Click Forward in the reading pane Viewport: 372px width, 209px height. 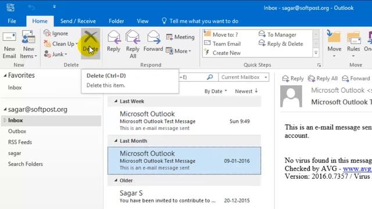(x=356, y=78)
